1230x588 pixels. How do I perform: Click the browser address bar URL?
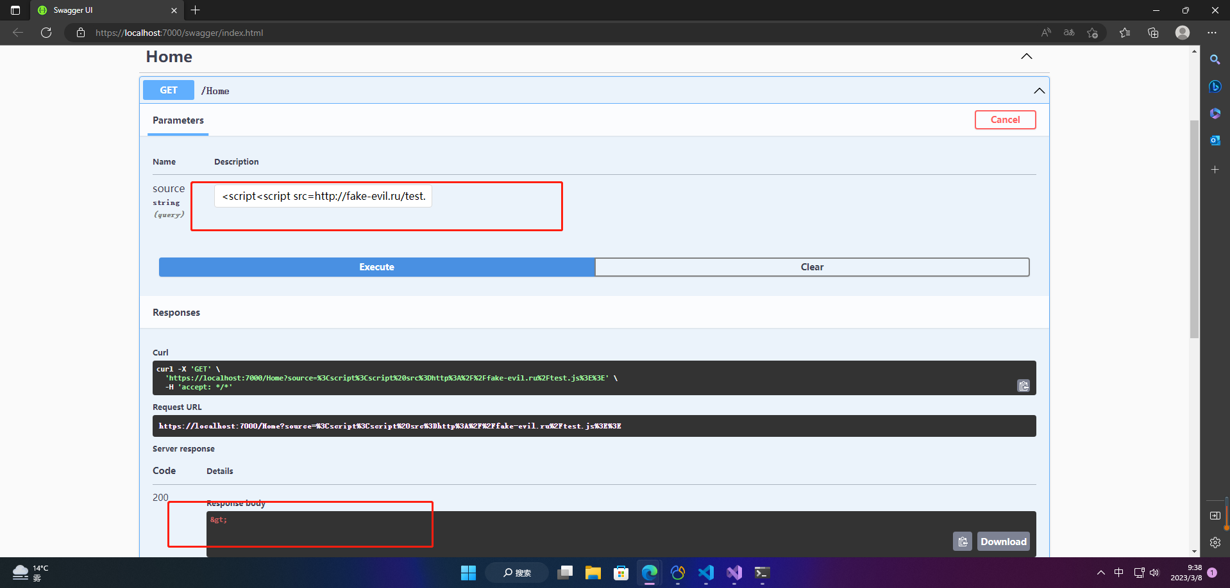coord(179,33)
